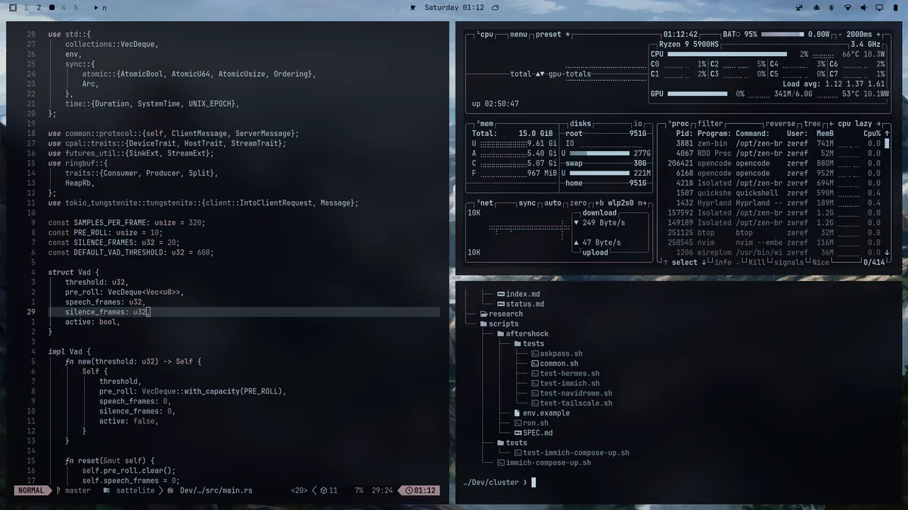Click the shell icon beside test-navidrome.sh

[535, 393]
